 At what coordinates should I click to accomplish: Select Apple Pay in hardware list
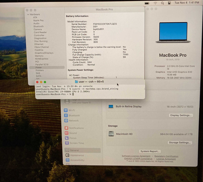(x=38, y=20)
